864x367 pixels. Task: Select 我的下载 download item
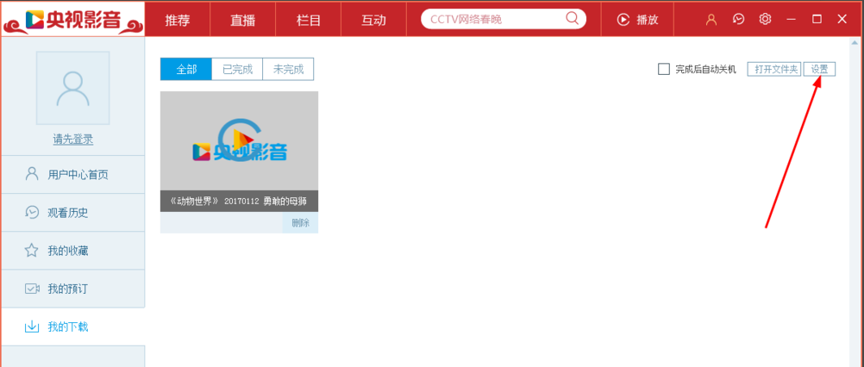point(72,327)
